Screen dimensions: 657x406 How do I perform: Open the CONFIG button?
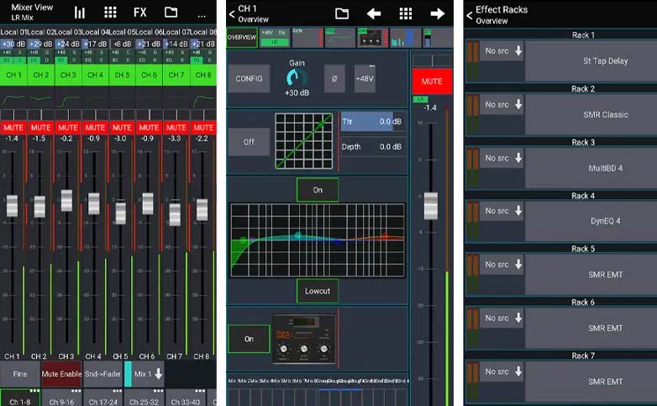[x=249, y=78]
